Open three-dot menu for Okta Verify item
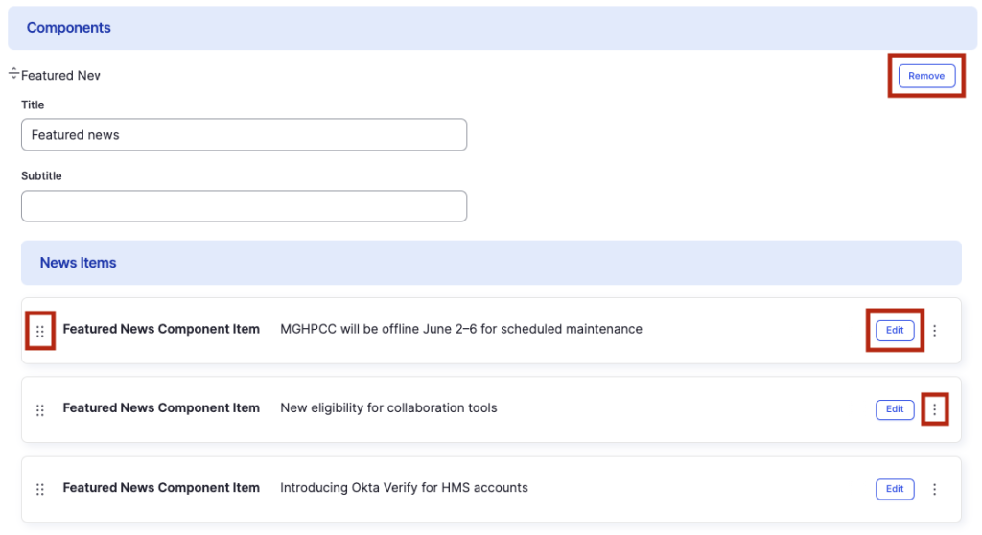Viewport: 982px width, 535px height. 935,489
